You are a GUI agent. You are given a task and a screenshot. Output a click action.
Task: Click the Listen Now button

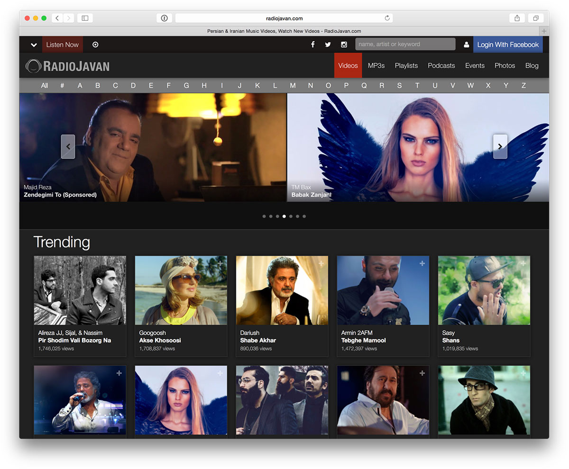coord(63,45)
